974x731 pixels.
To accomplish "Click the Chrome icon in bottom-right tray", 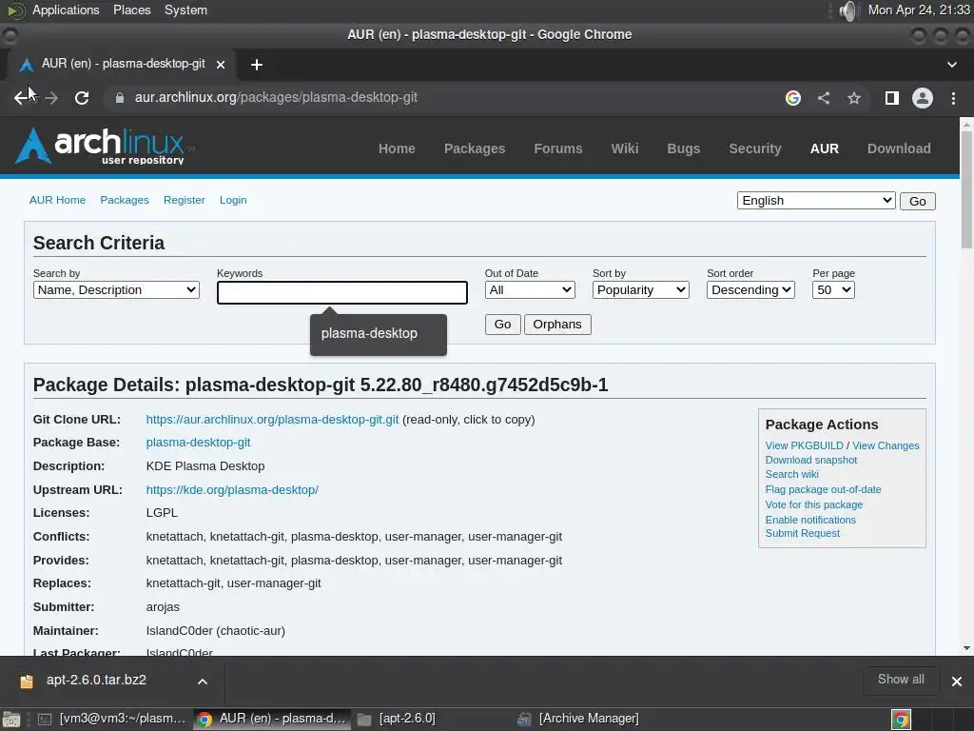I will [x=901, y=720].
